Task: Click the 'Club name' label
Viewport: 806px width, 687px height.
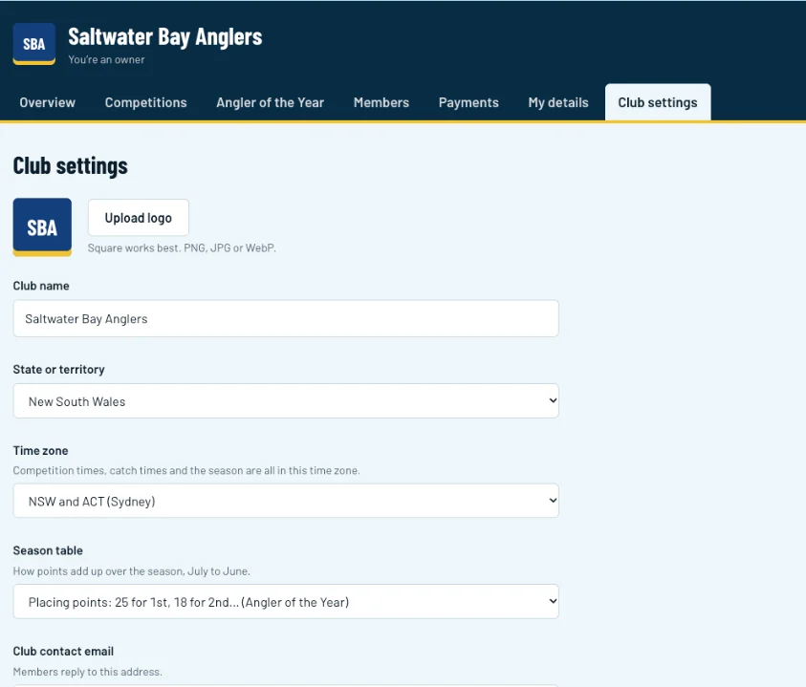Action: pyautogui.click(x=41, y=286)
